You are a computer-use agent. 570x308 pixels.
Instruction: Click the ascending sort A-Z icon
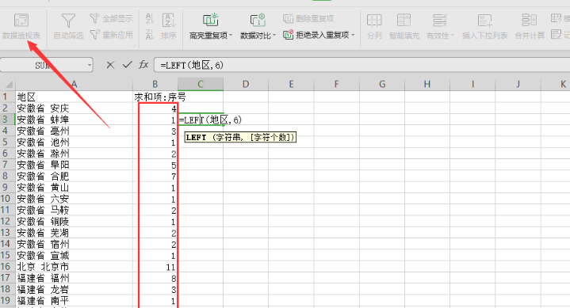[149, 18]
